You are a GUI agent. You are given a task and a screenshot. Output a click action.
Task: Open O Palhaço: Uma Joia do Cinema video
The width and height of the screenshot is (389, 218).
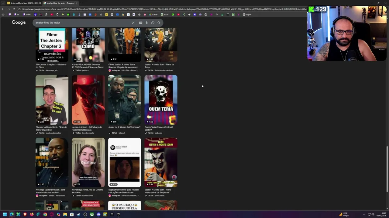click(88, 163)
